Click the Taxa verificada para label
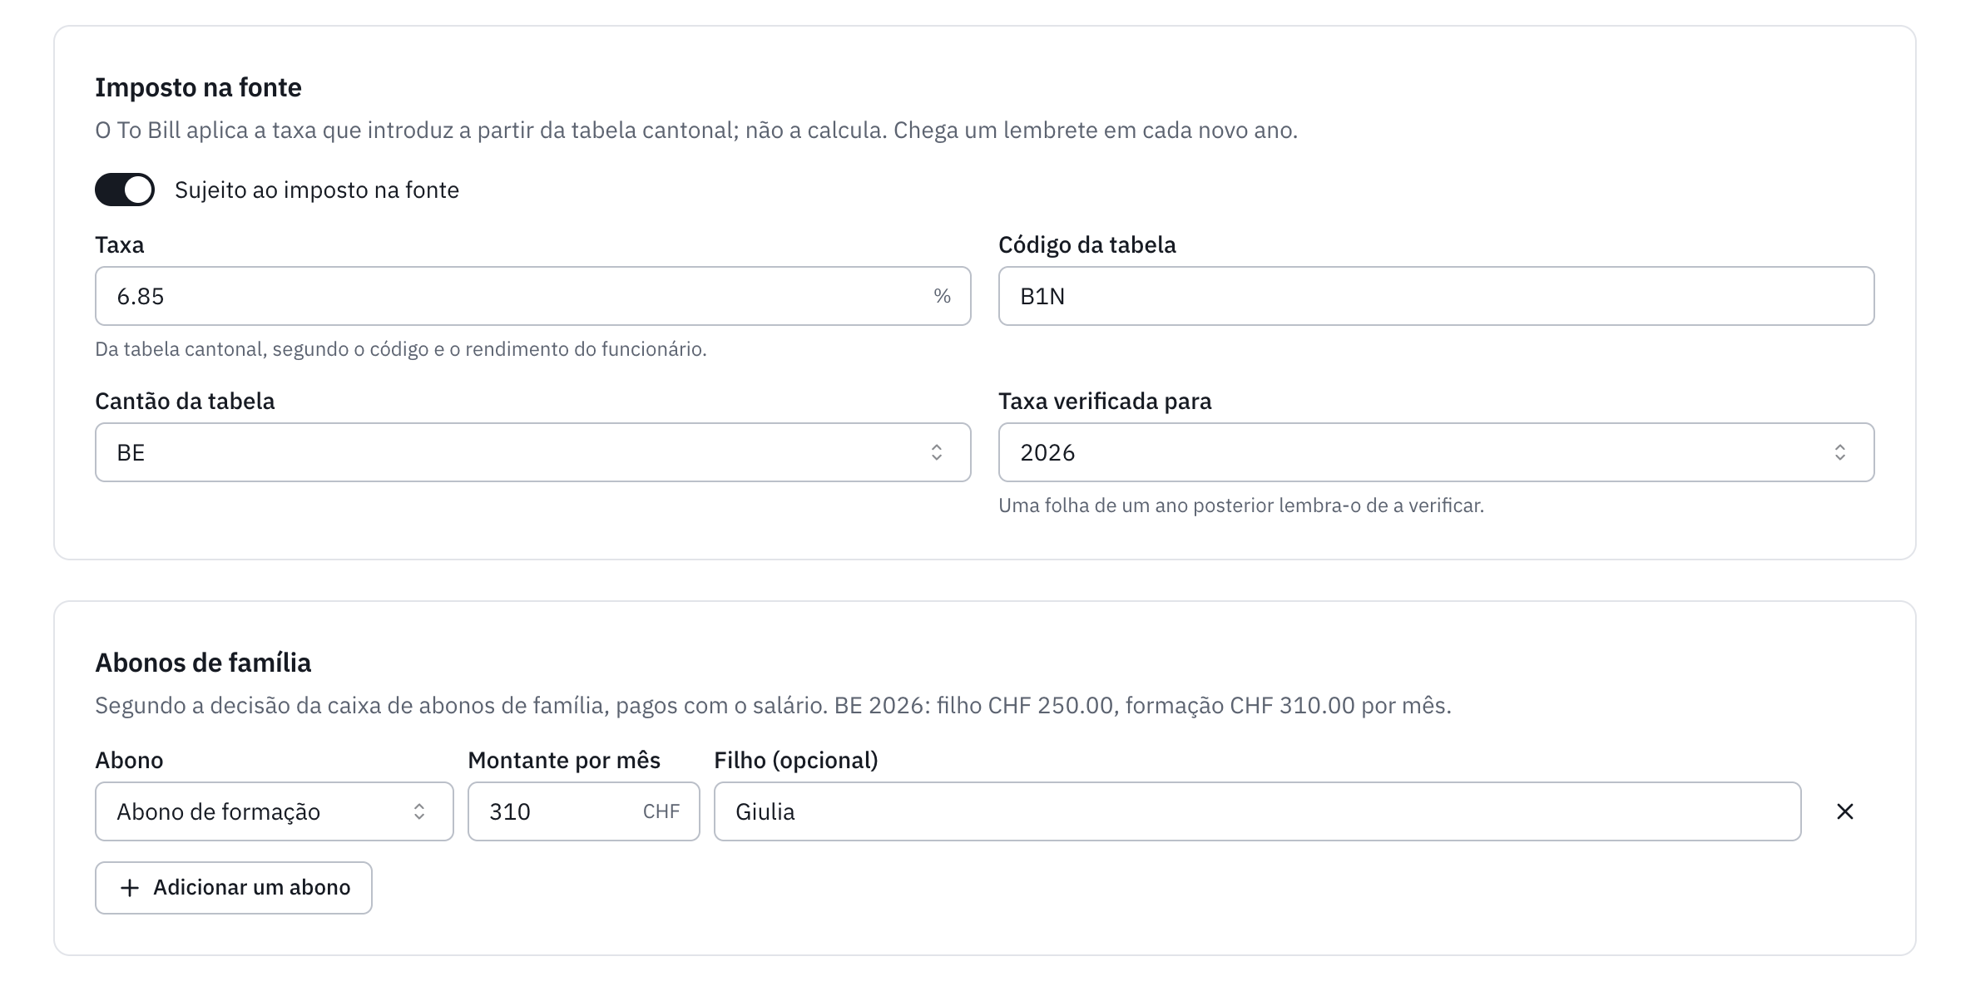The width and height of the screenshot is (1970, 991). tap(1105, 401)
